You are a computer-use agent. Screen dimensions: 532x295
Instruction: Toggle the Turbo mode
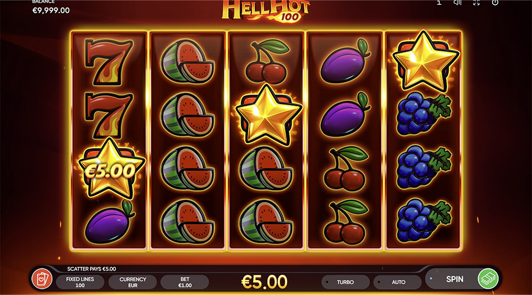345,282
